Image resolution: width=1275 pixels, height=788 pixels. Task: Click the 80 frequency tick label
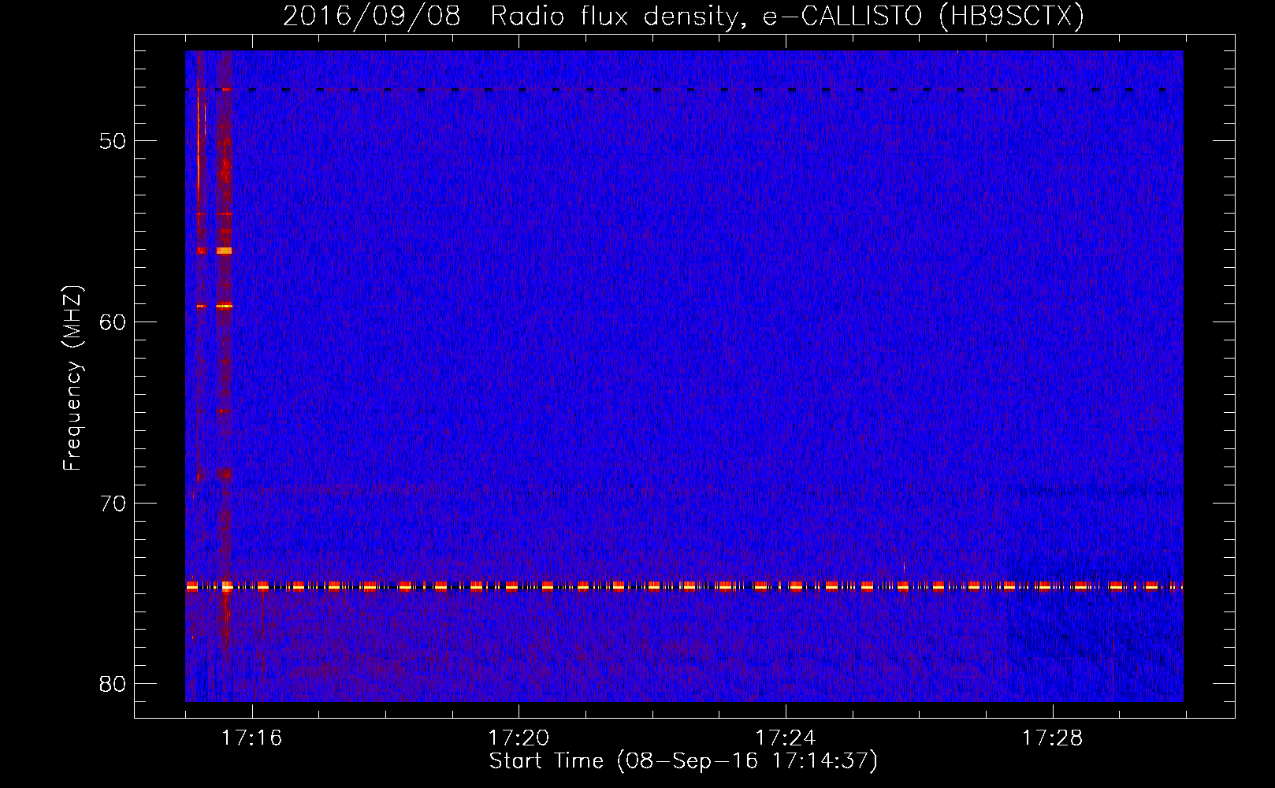(x=113, y=683)
